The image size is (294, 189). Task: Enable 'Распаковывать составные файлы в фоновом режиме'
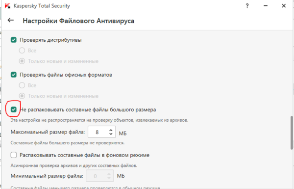coord(14,155)
